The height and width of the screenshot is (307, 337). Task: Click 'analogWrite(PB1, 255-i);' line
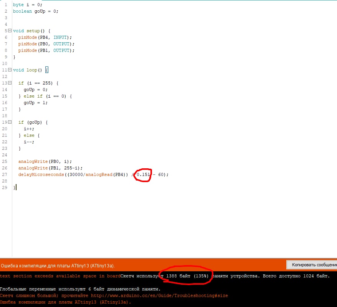coord(50,168)
